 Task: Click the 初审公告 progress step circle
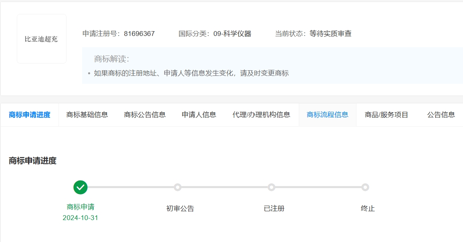(x=177, y=187)
